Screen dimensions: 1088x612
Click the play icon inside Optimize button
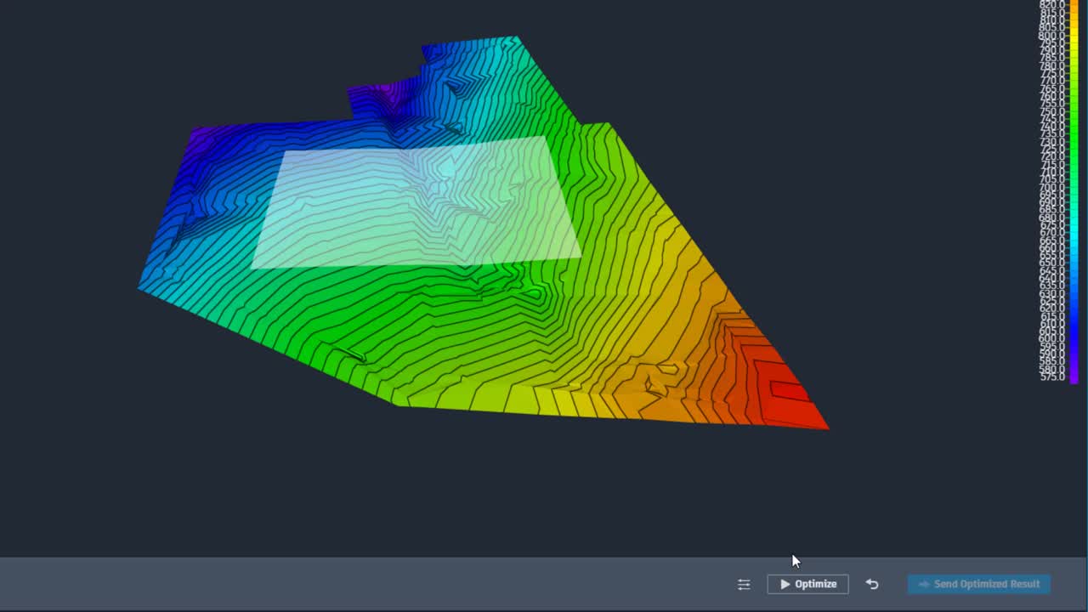point(785,584)
